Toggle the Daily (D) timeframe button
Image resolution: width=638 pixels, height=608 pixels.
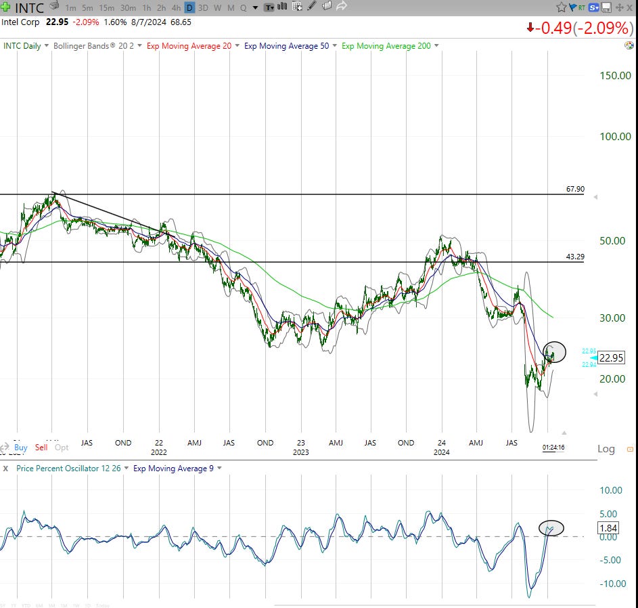click(x=189, y=7)
